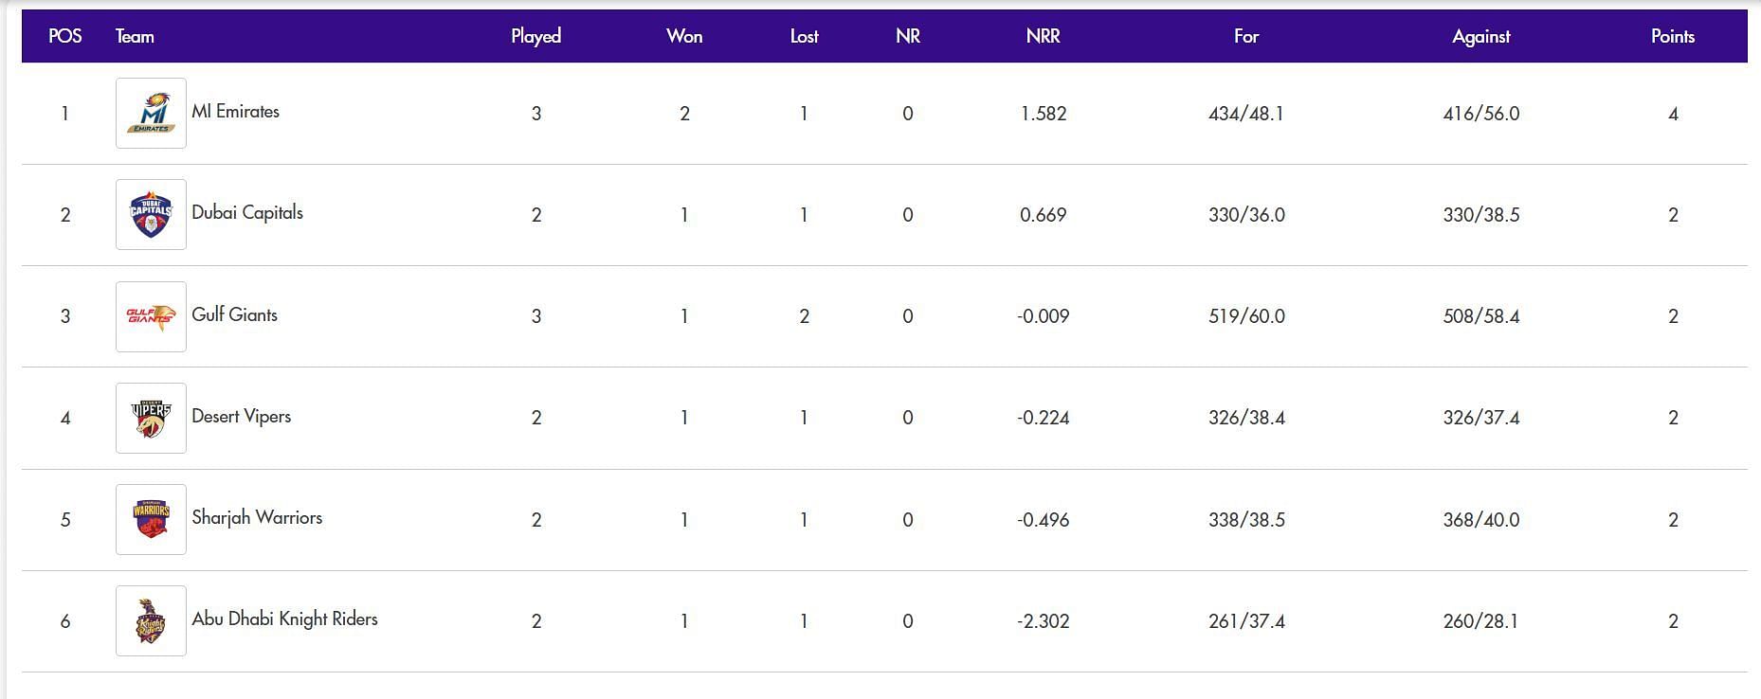The image size is (1761, 699).
Task: Open the Dubai Capitals team name link
Action: 247,212
